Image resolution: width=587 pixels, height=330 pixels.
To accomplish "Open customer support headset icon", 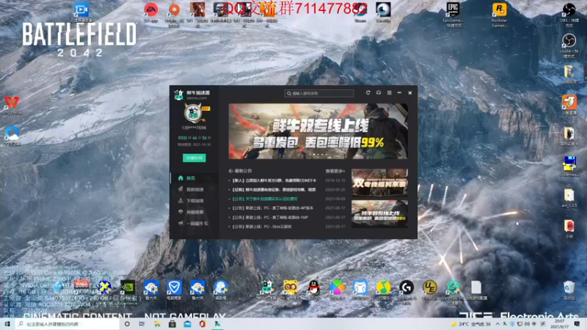I will point(379,92).
